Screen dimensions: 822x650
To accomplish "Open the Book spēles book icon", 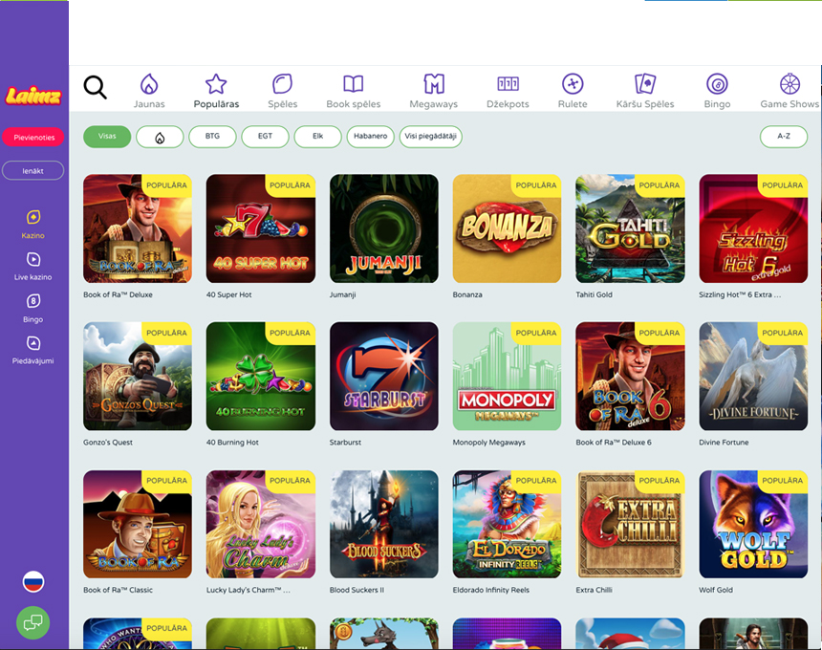I will tap(354, 84).
